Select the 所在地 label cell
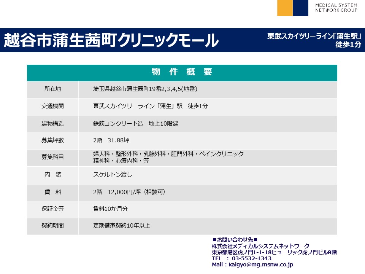Viewport: 365px width, 274px height. point(52,89)
